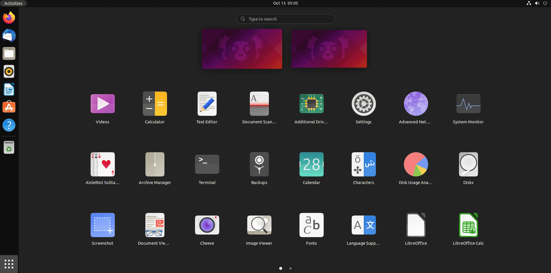551x273 pixels.
Task: Open System Monitor
Action: (x=468, y=104)
